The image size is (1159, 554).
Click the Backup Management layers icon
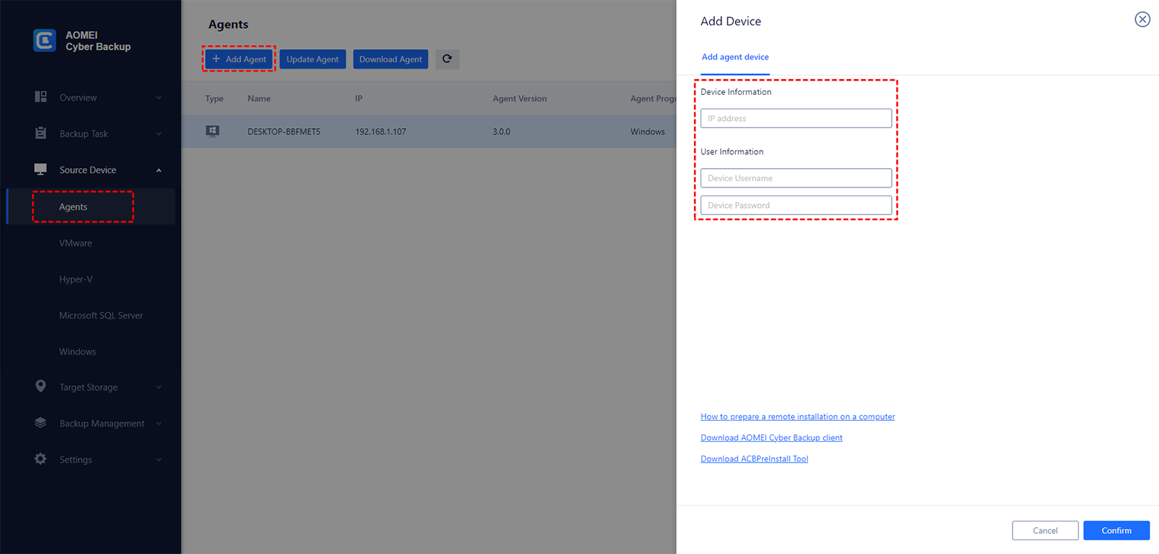pyautogui.click(x=41, y=423)
